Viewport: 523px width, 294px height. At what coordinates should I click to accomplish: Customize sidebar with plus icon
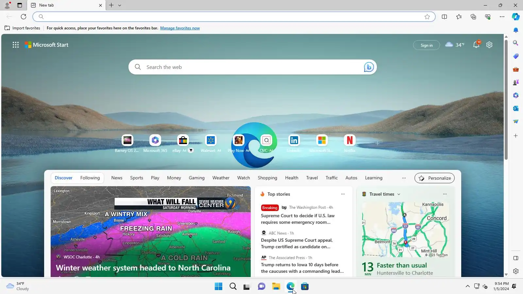tap(516, 136)
